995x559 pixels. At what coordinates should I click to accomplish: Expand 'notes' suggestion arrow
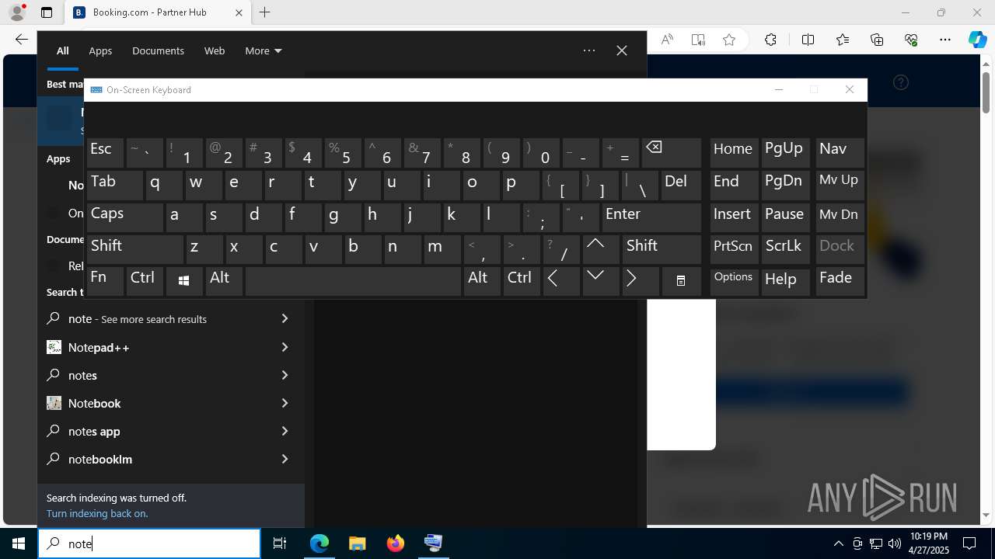[x=285, y=375]
